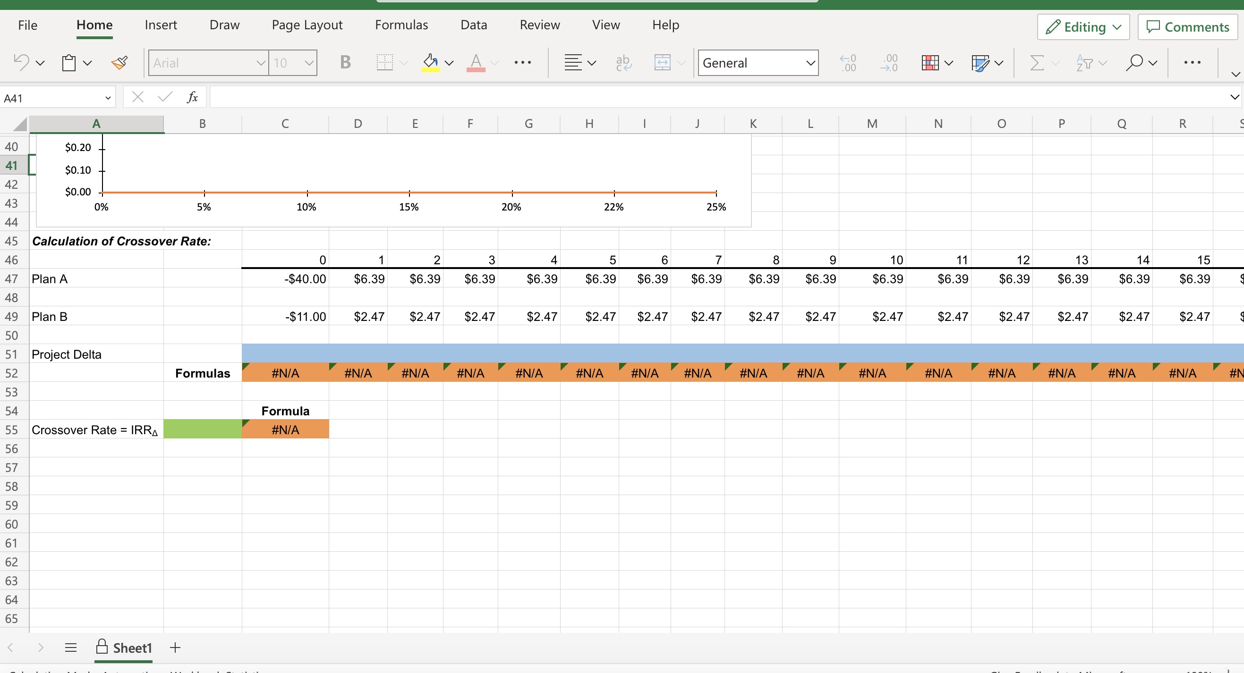Expand the General number format dropdown
Viewport: 1244px width, 673px height.
[810, 63]
